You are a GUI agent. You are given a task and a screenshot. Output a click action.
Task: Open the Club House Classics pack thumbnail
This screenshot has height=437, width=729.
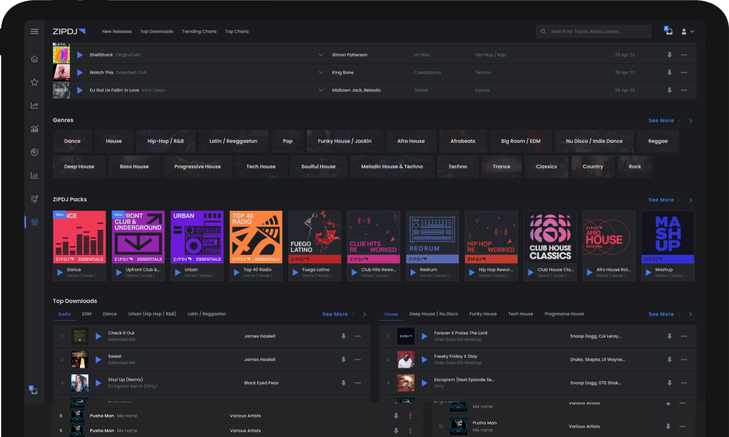click(x=550, y=237)
